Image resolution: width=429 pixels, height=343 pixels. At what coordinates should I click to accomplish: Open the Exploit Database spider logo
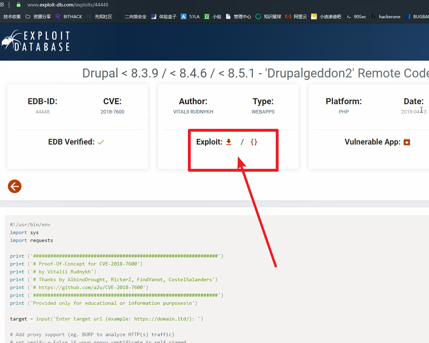(35, 41)
